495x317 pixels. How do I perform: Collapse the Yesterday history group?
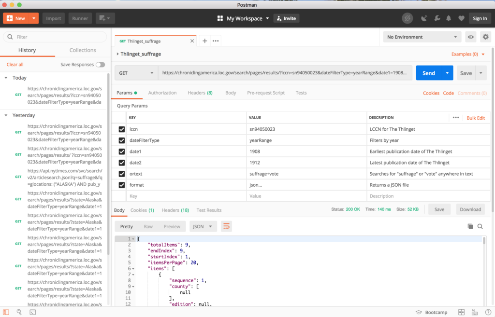tap(6, 115)
